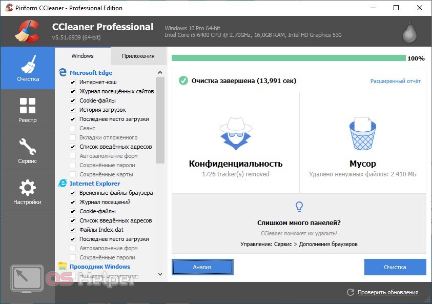Image resolution: width=432 pixels, height=304 pixels.
Task: Toggle Cookie-файлы under Internet Explorer
Action: click(x=73, y=211)
